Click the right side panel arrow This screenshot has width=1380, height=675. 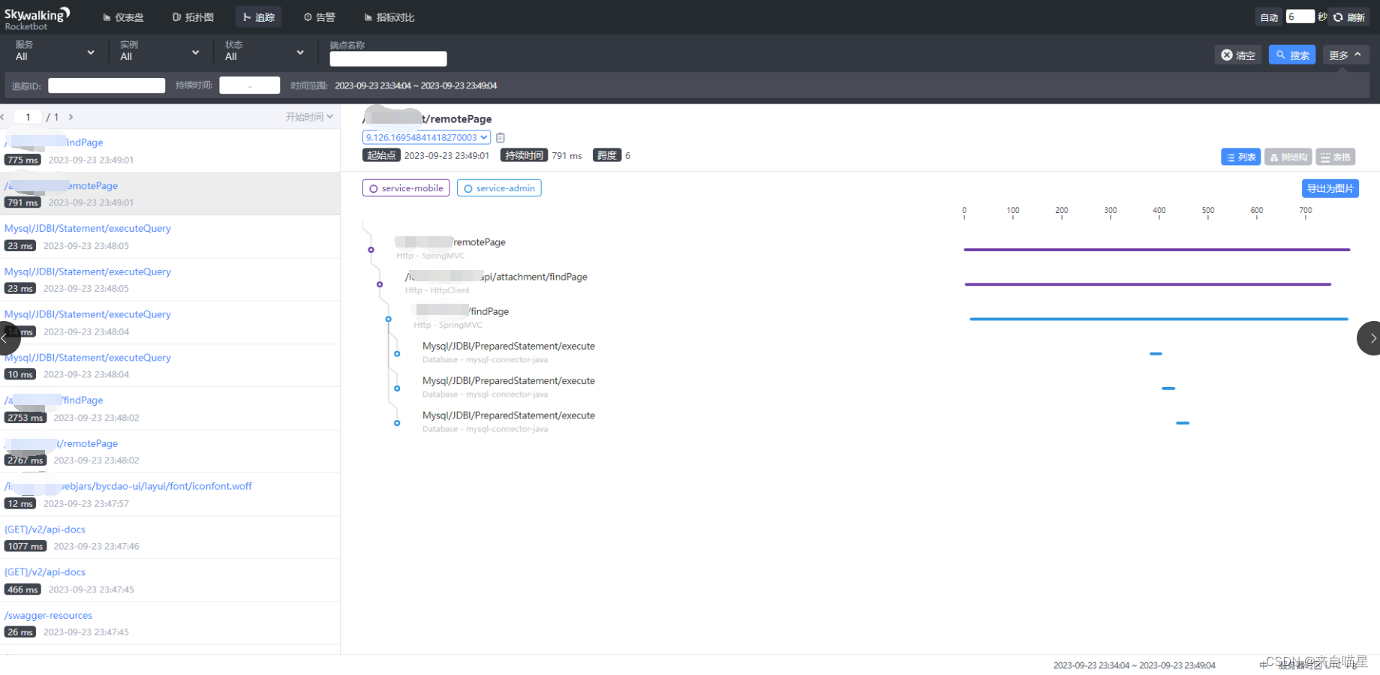pyautogui.click(x=1370, y=338)
